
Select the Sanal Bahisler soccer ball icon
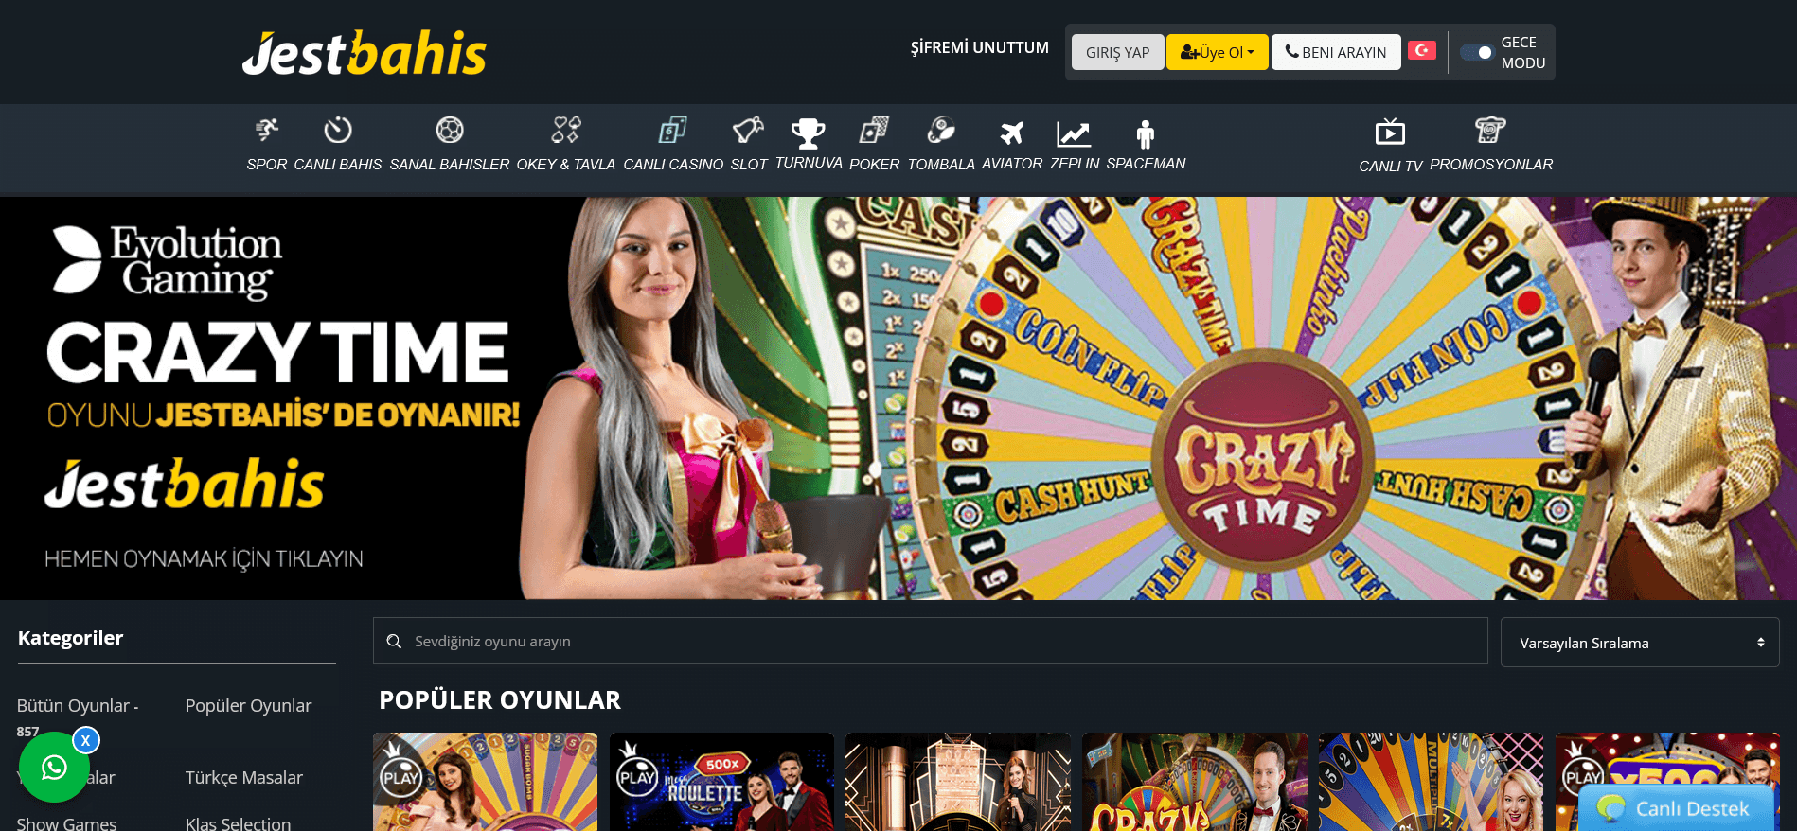(x=450, y=130)
